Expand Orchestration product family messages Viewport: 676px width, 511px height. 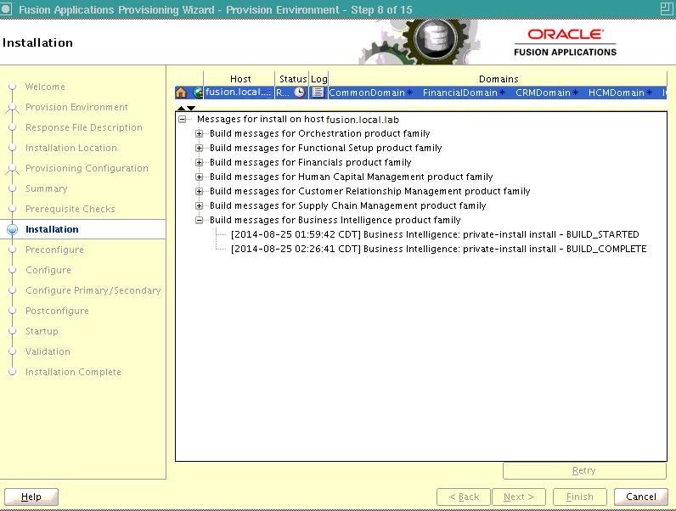(x=199, y=133)
